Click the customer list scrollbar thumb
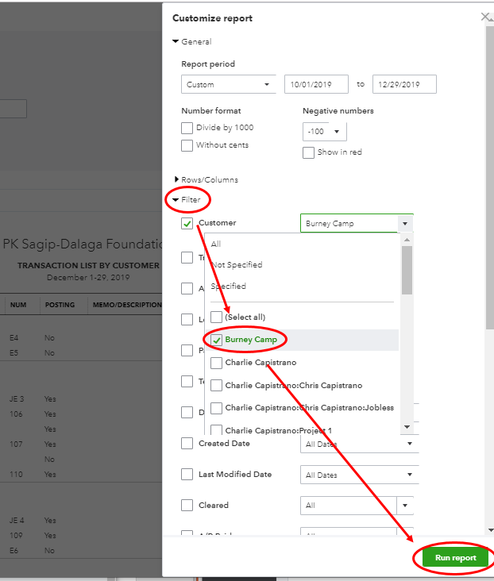 (x=407, y=270)
